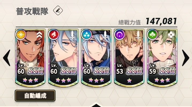Click the pencil edit team name icon

[x=58, y=10]
